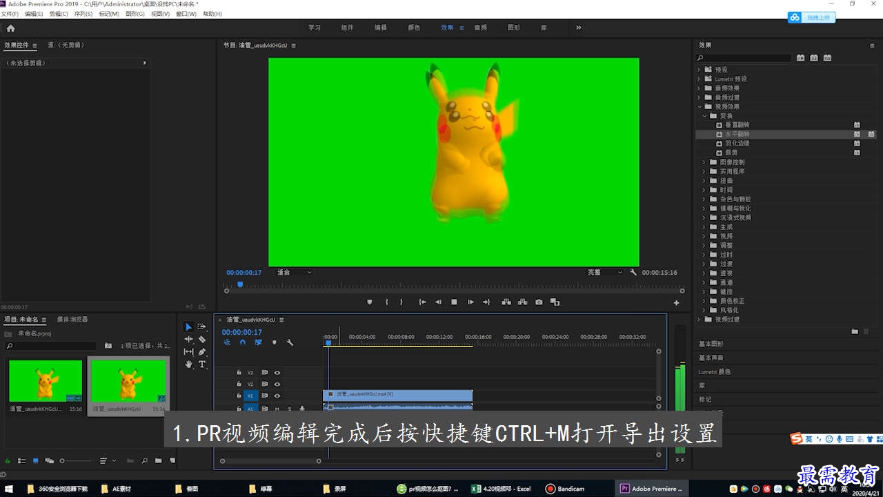Click the Extract button

click(522, 302)
